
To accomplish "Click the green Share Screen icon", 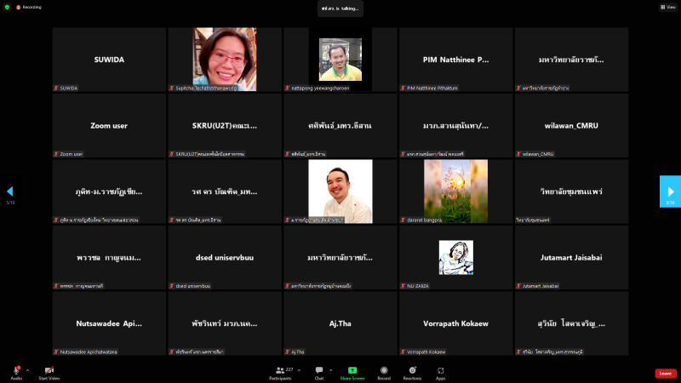I will [x=352, y=370].
